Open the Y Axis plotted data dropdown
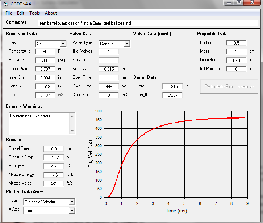 coord(72,202)
